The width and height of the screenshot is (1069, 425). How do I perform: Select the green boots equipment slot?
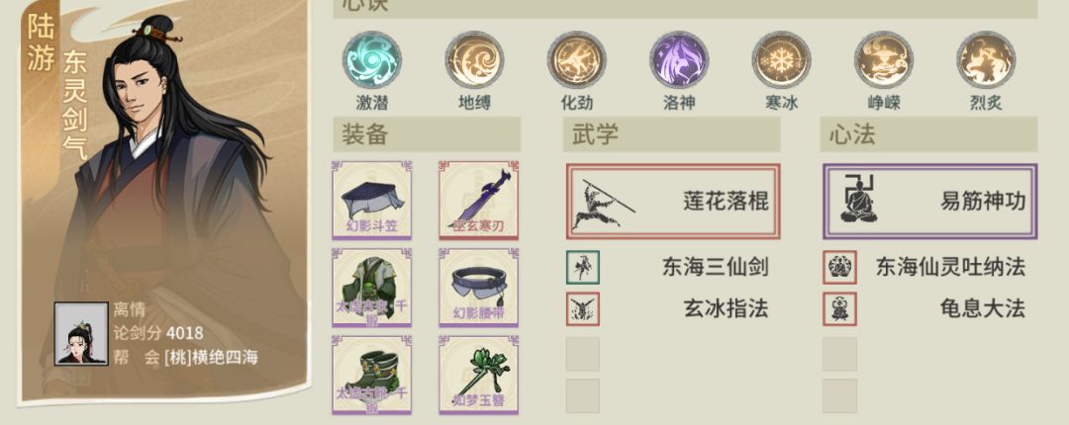pos(371,375)
